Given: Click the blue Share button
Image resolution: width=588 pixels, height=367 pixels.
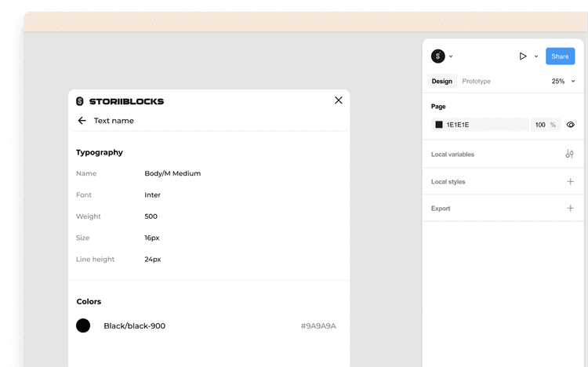Looking at the screenshot, I should [560, 56].
